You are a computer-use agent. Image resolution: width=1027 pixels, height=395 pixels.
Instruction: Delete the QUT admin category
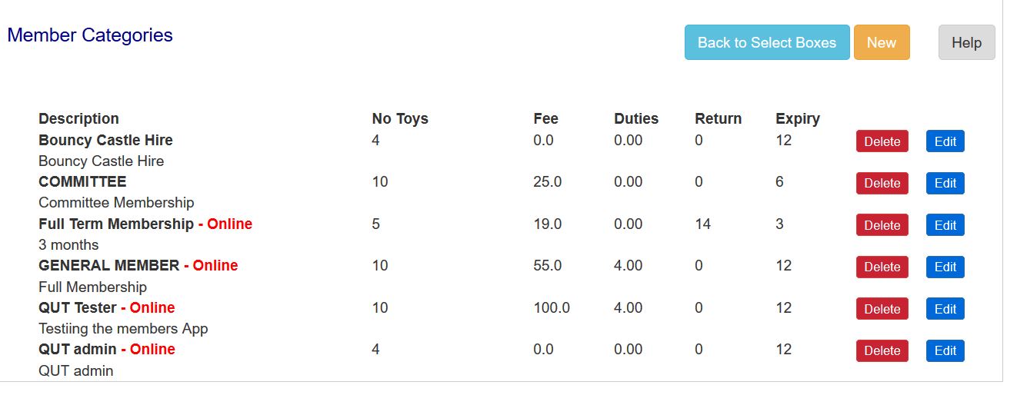pos(882,350)
